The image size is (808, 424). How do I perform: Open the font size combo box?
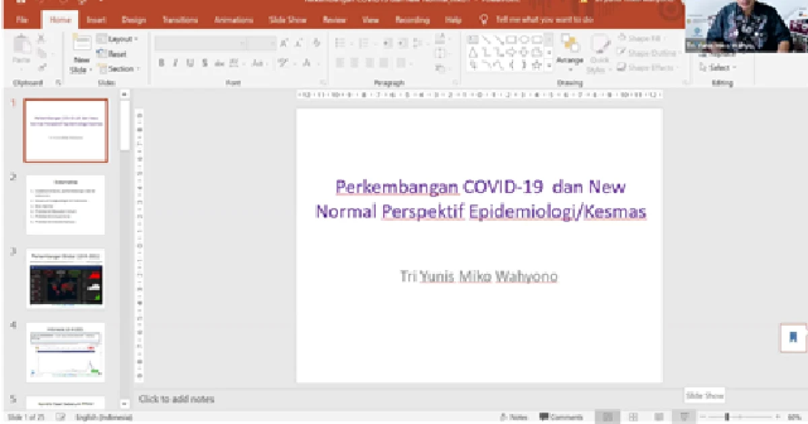[262, 43]
